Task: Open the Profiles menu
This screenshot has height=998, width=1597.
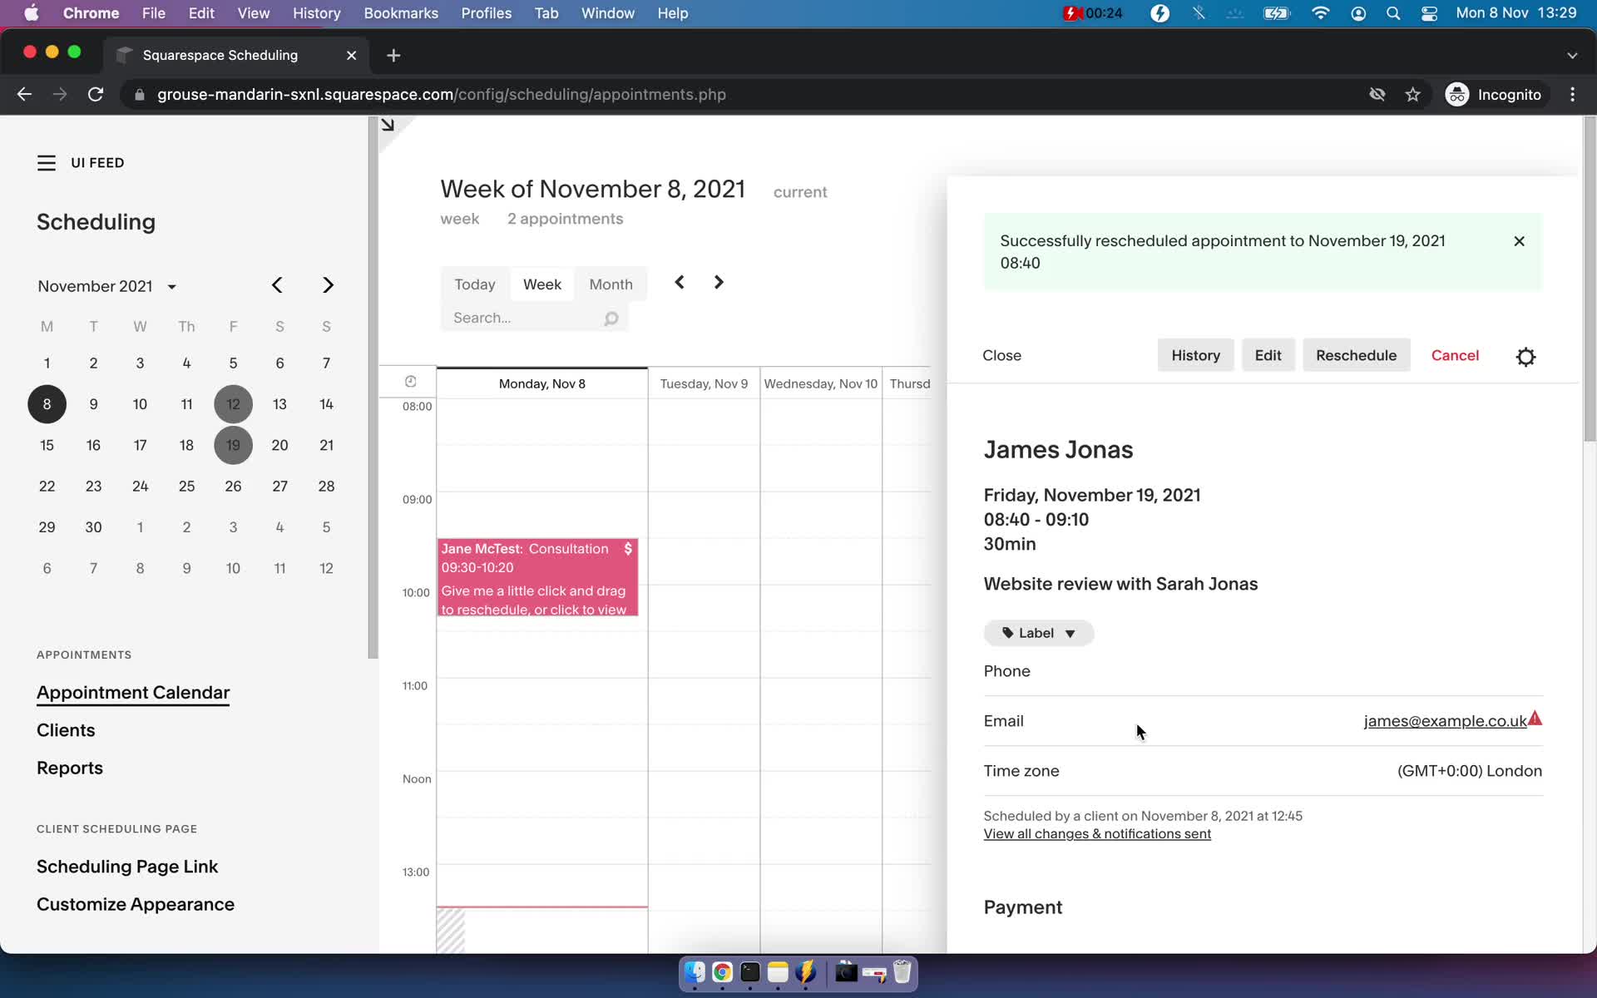Action: coord(487,13)
